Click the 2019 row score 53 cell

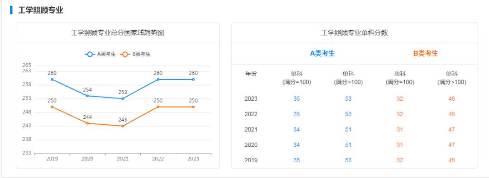(348, 160)
